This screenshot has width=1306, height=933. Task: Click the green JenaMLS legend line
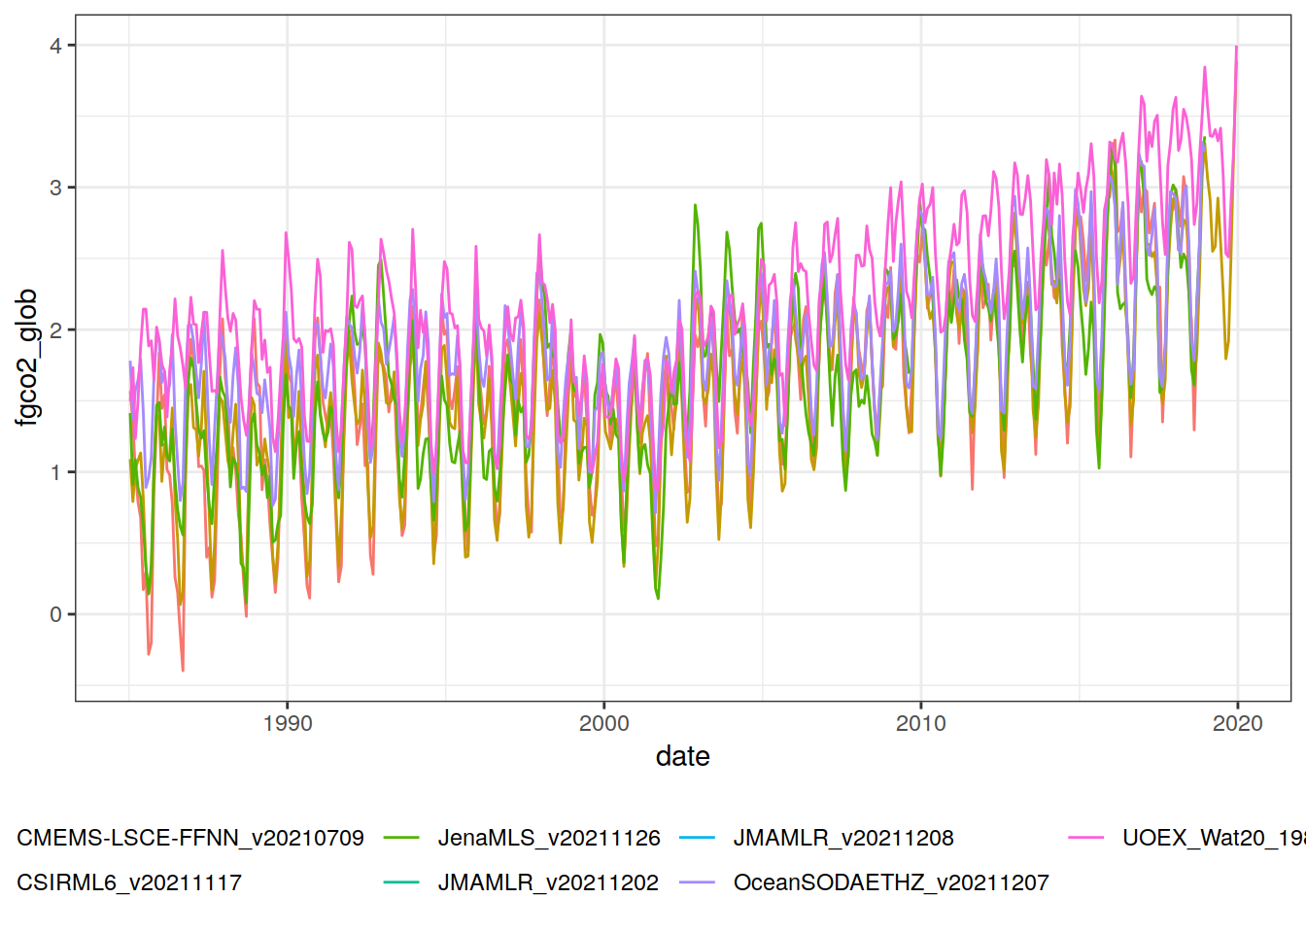click(401, 838)
